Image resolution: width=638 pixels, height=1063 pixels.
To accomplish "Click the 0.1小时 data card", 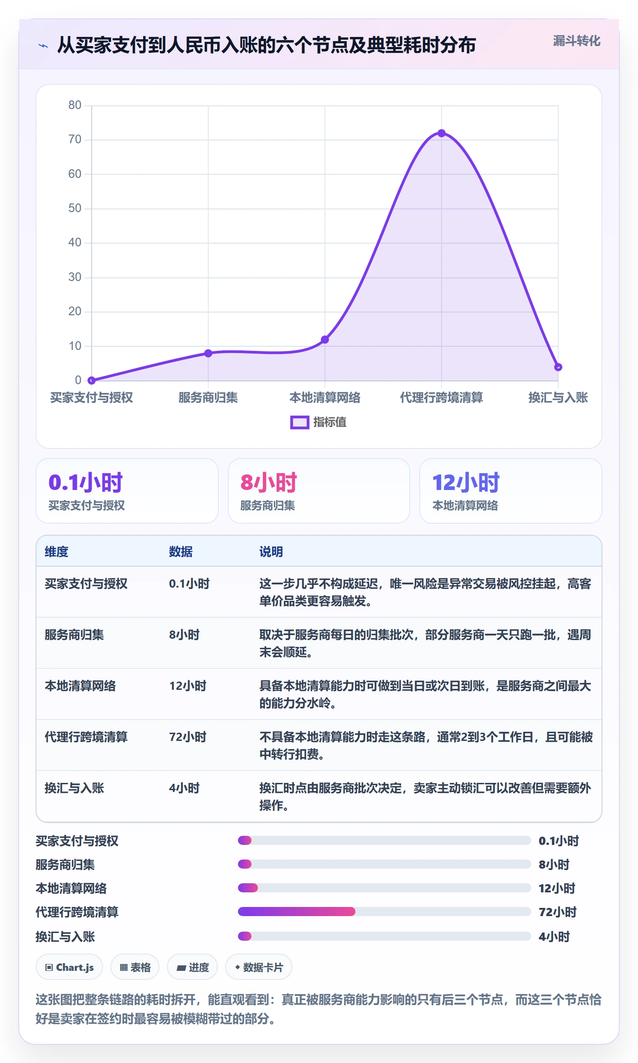I will pyautogui.click(x=127, y=491).
